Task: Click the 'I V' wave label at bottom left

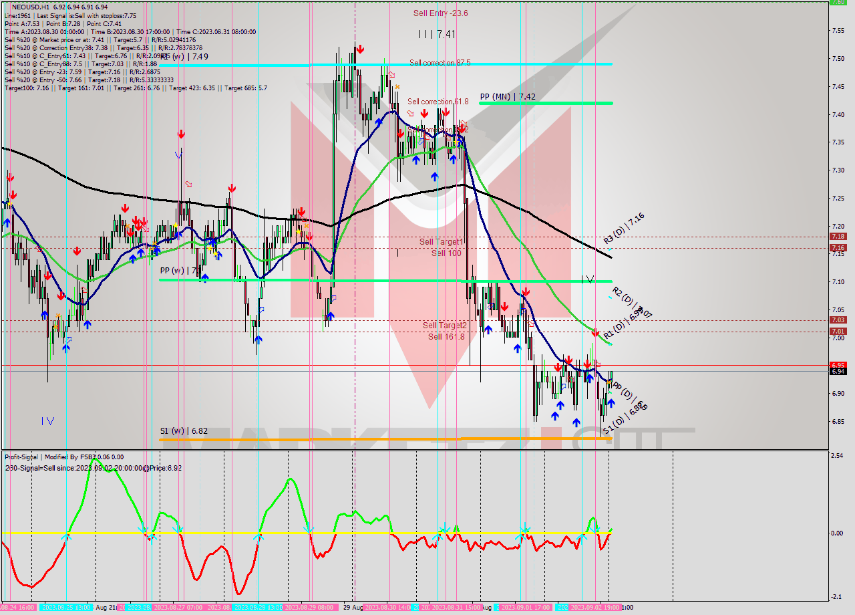Action: click(47, 421)
